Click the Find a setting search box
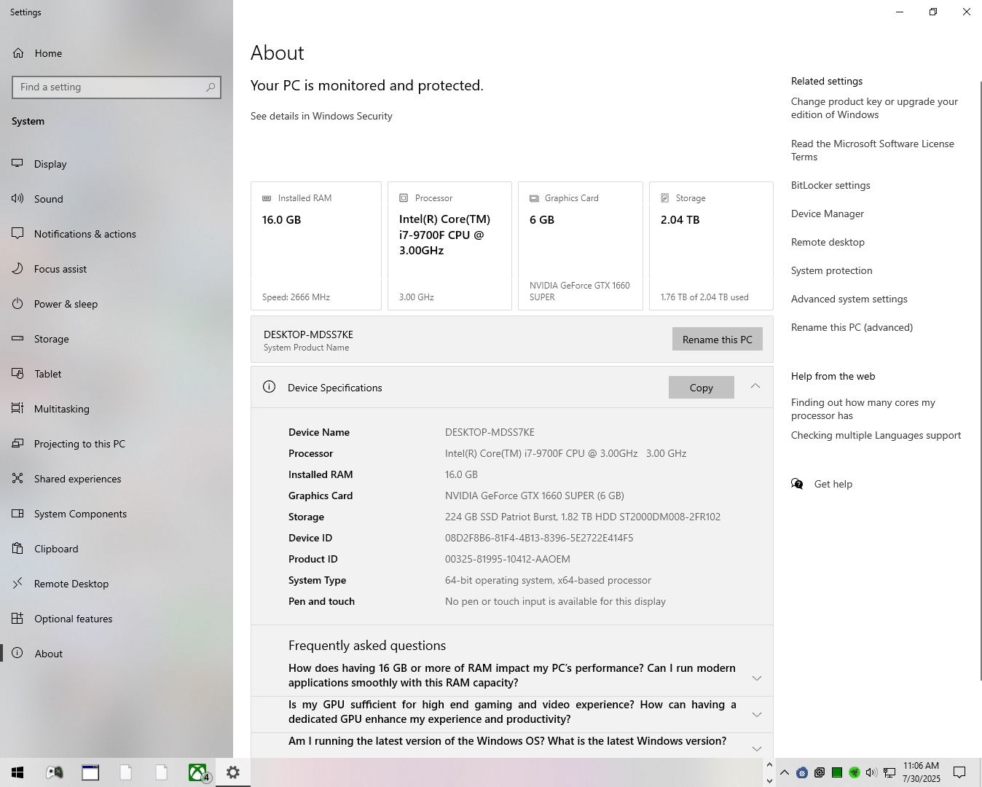The height and width of the screenshot is (787, 982). coord(109,87)
